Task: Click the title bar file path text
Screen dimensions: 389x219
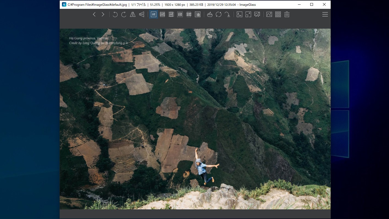Action: click(x=97, y=5)
